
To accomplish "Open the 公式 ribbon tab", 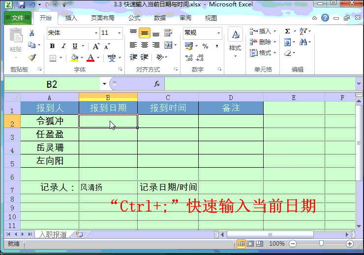I will tap(134, 18).
